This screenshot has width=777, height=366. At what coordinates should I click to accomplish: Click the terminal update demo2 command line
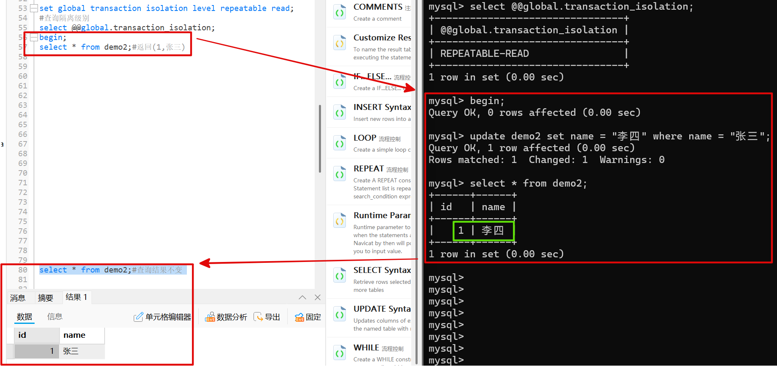pos(599,136)
